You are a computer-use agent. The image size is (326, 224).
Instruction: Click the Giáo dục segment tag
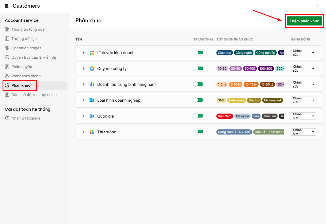click(x=224, y=53)
